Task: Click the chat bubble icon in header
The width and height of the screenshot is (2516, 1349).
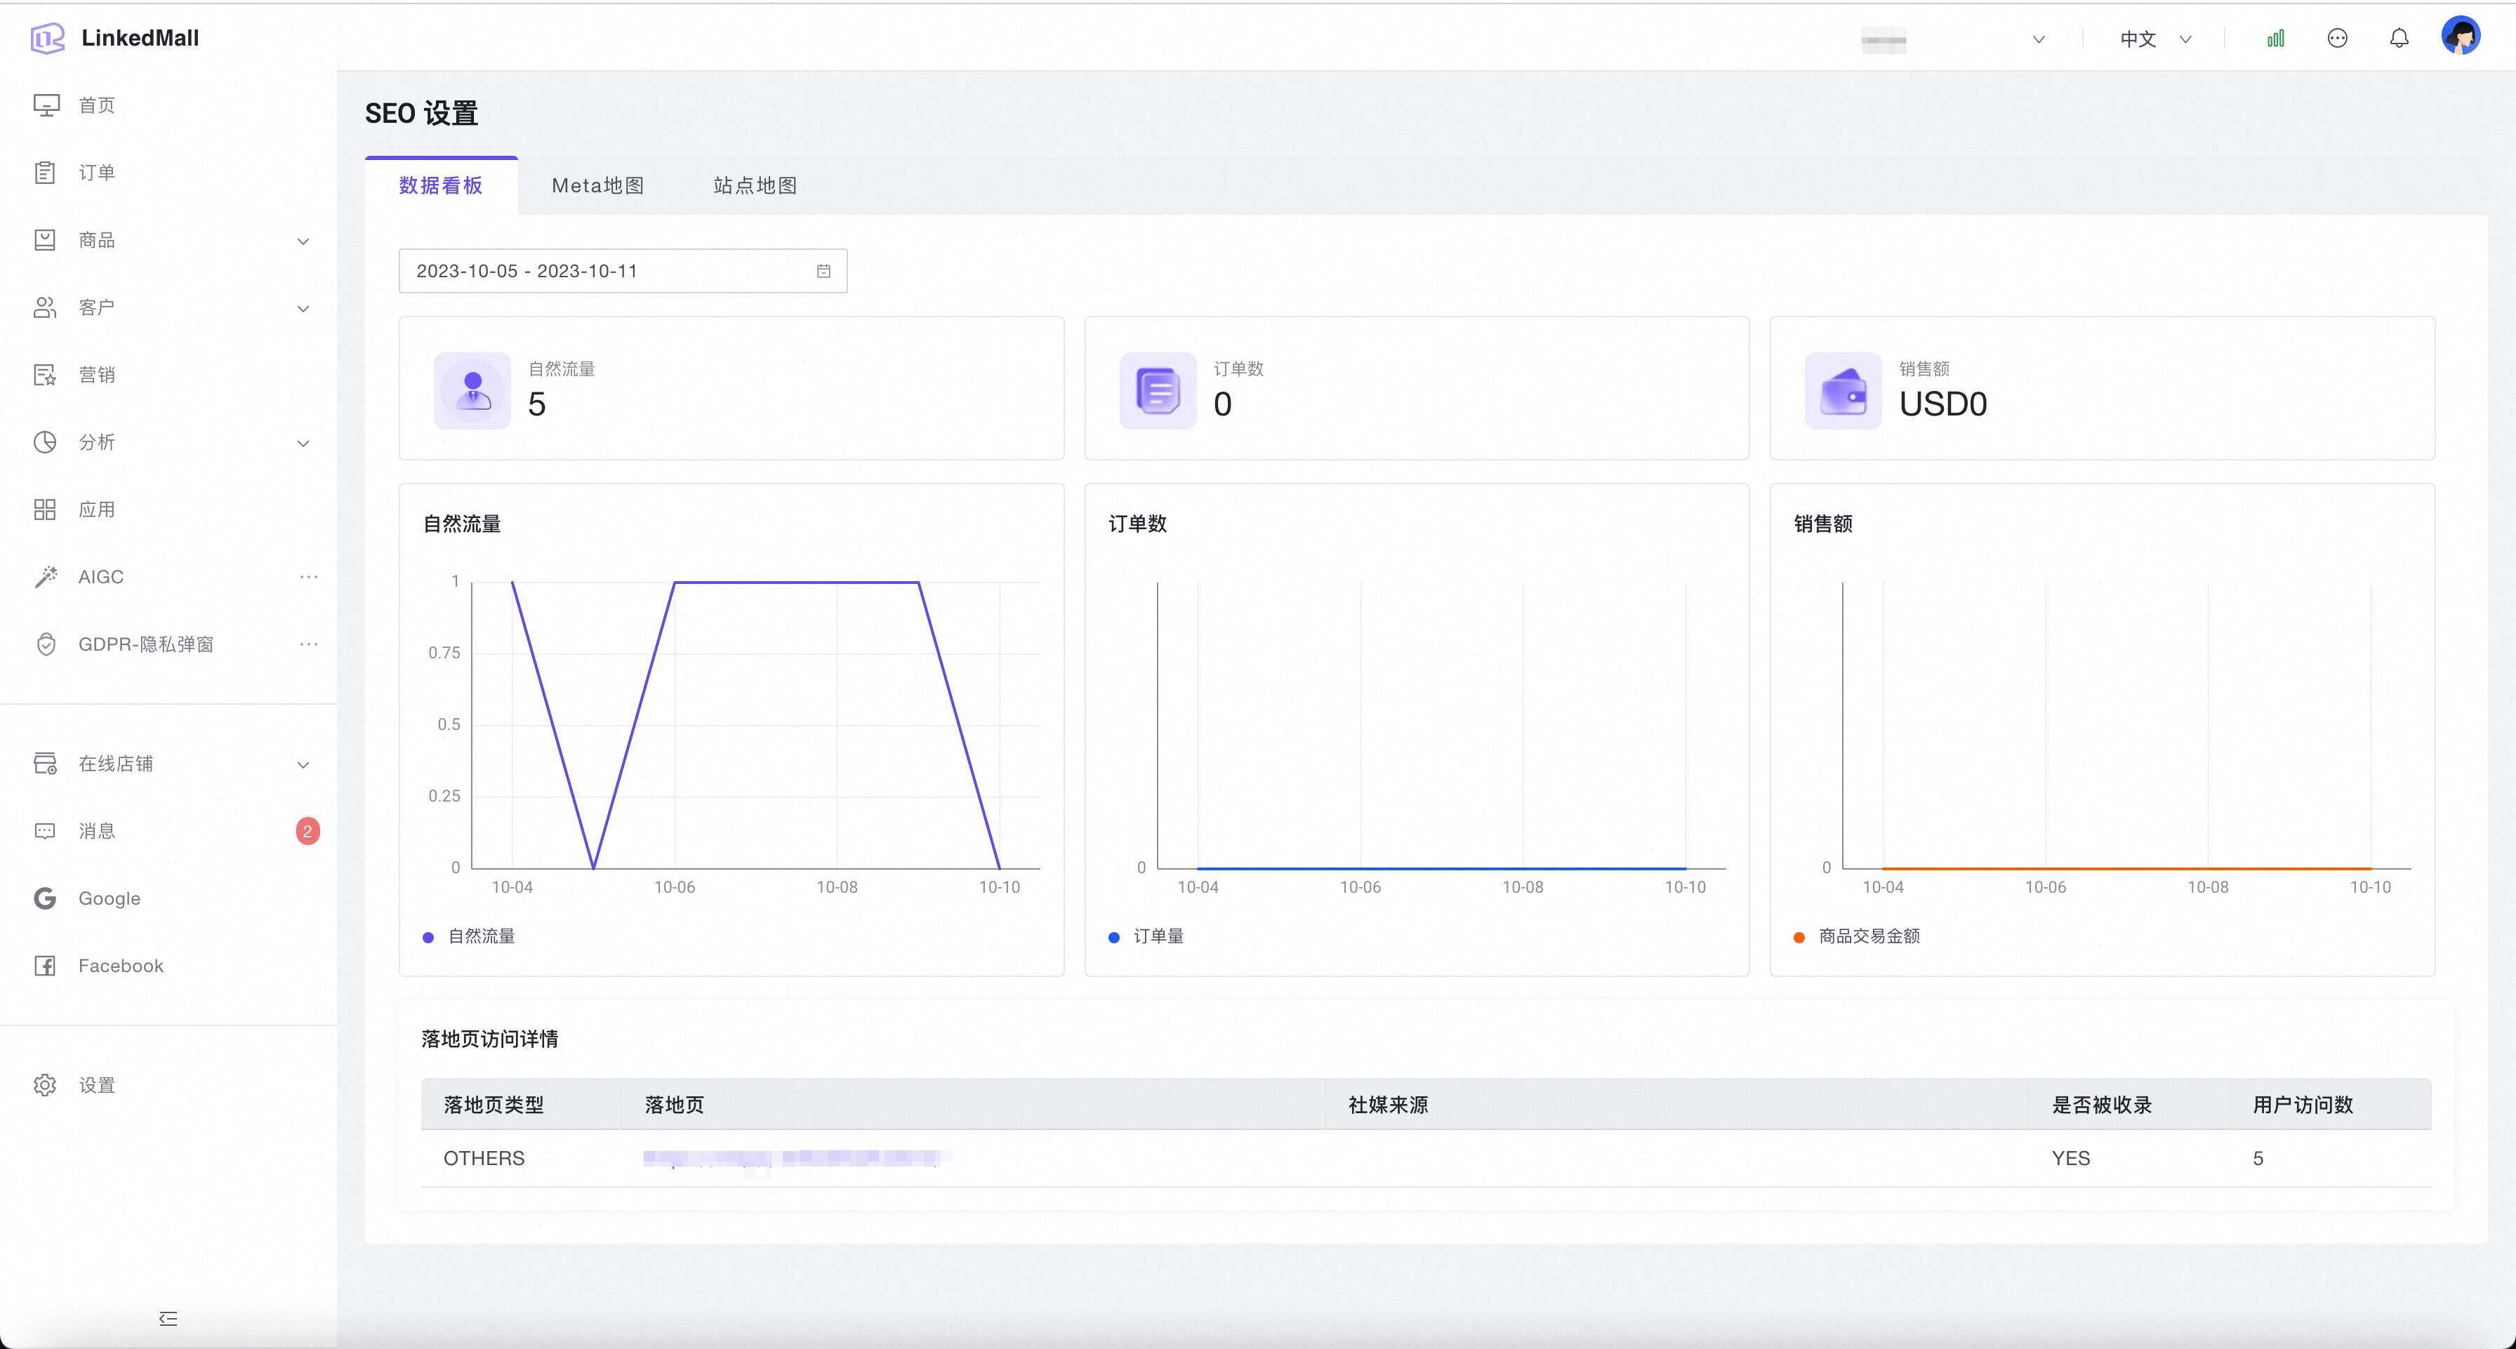Action: point(2336,39)
